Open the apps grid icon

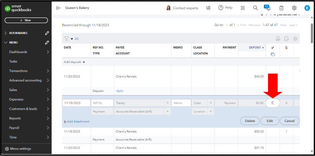(x=243, y=8)
